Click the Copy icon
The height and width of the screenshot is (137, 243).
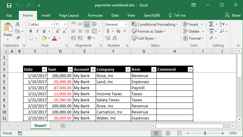18,31
